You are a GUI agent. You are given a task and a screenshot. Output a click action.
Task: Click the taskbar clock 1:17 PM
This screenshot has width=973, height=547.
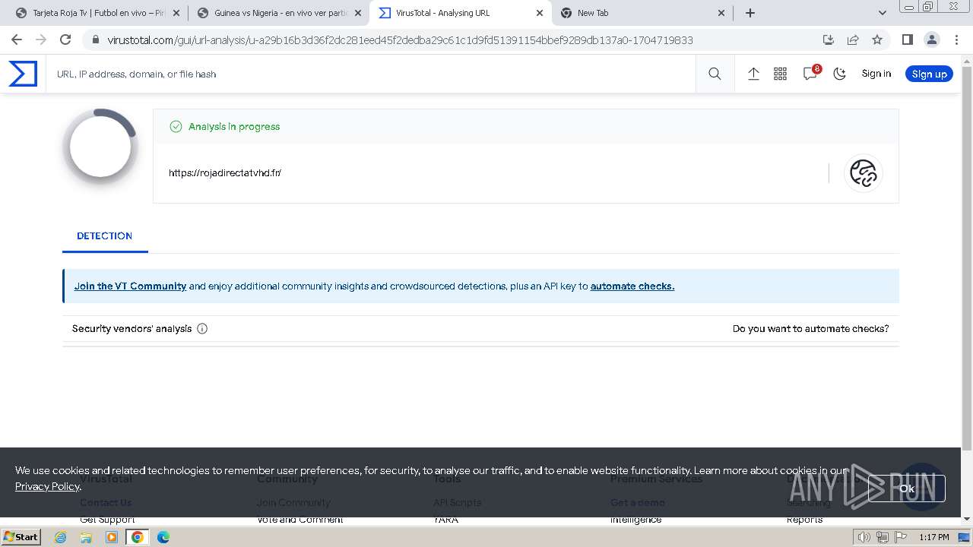point(934,537)
